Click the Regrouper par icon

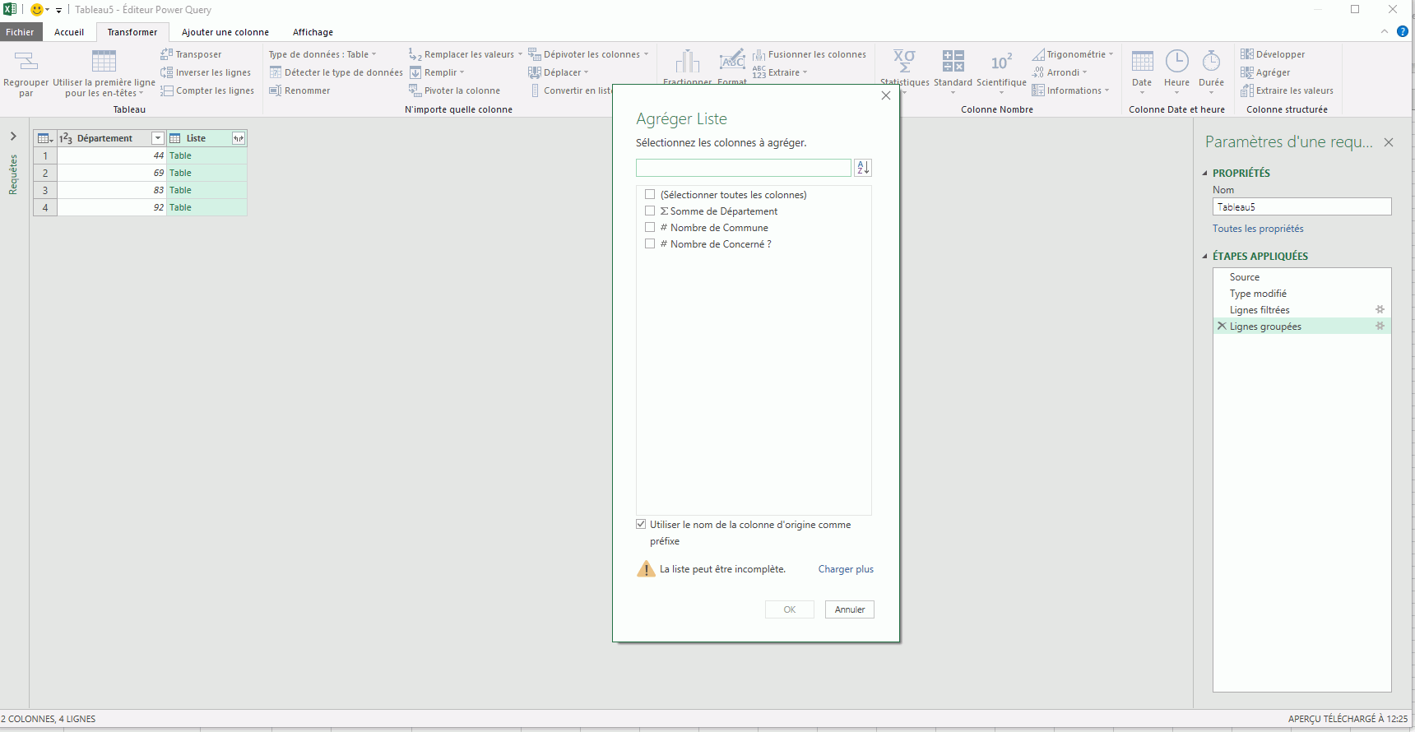(26, 62)
